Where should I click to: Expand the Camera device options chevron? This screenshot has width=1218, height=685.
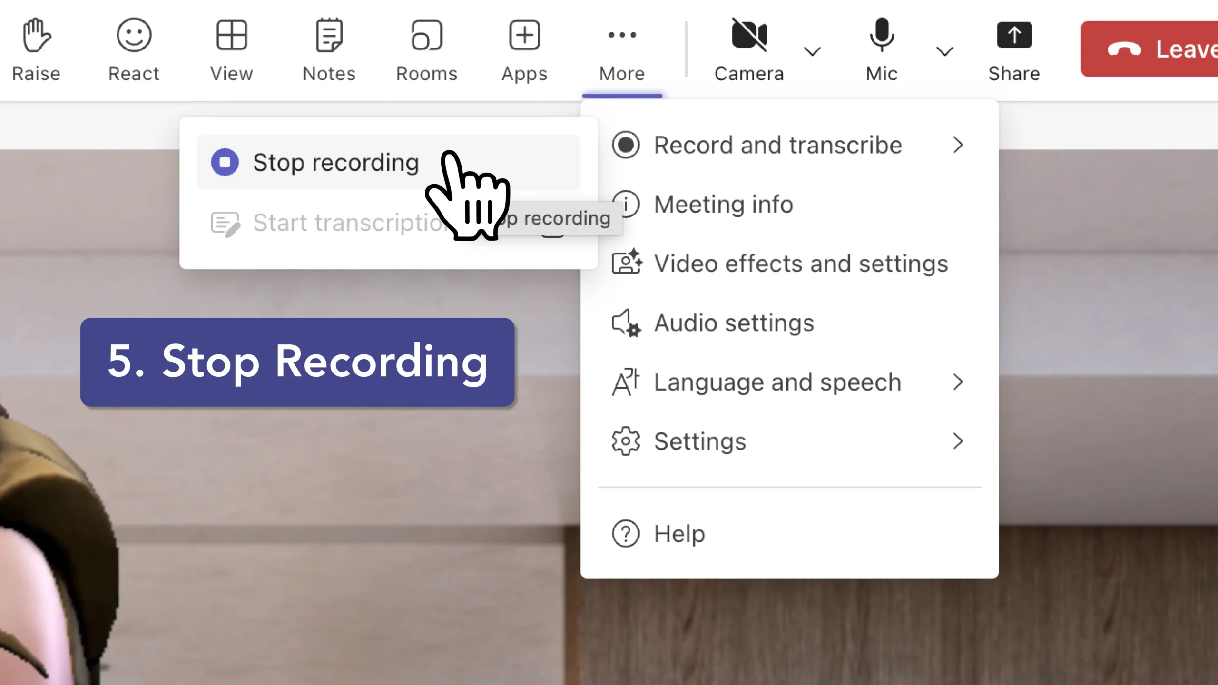point(812,51)
